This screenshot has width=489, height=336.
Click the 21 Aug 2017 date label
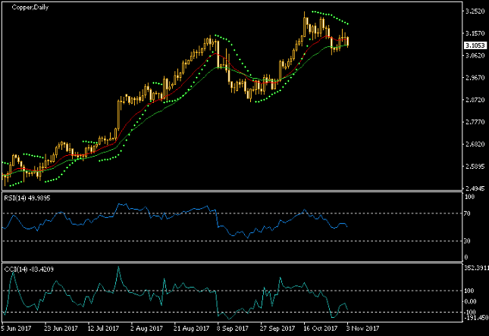click(191, 328)
